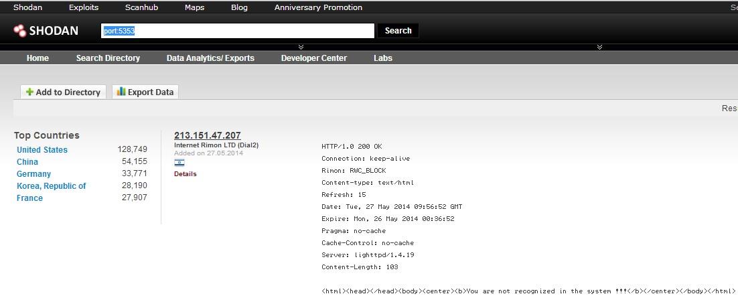
Task: Click the green plus Add to Directory icon
Action: coord(29,92)
